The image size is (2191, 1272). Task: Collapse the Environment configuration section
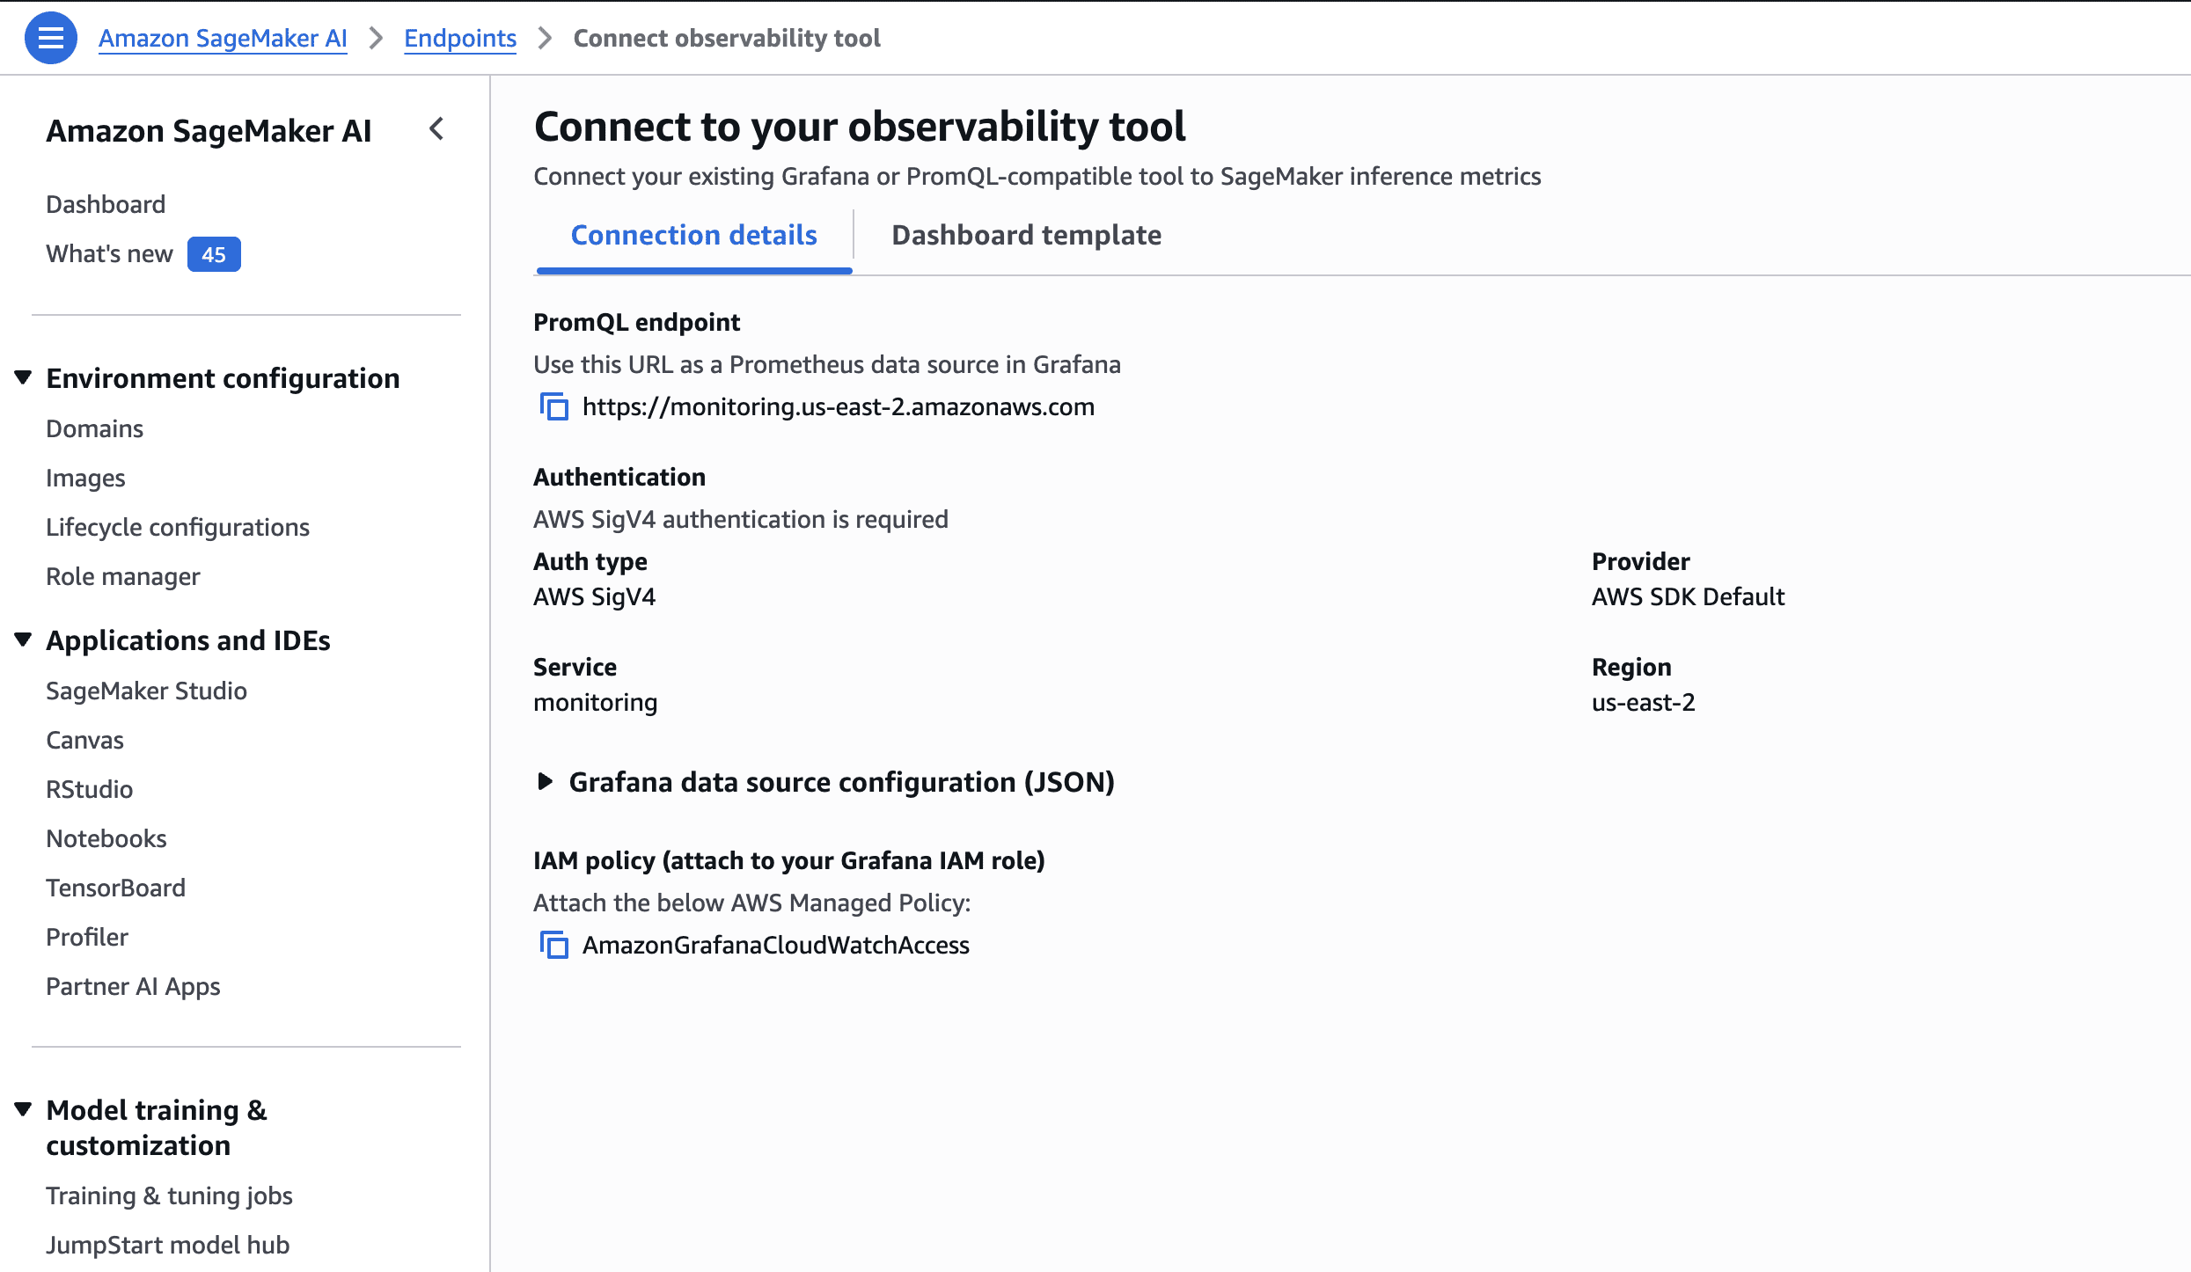coord(24,378)
